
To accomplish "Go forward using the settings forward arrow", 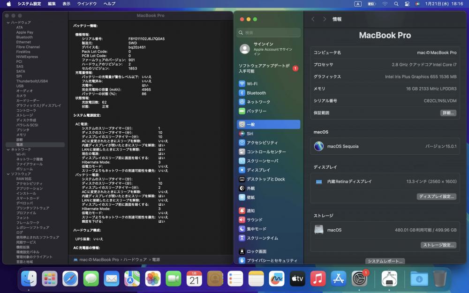I will 324,19.
